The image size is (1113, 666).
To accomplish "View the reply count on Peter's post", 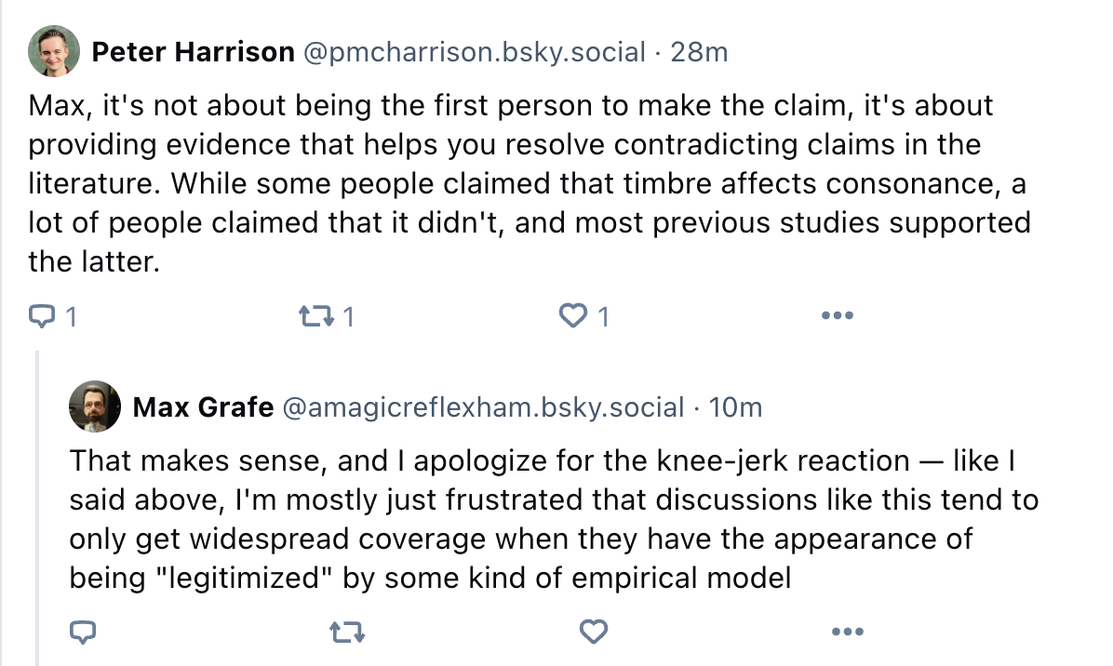I will [71, 316].
